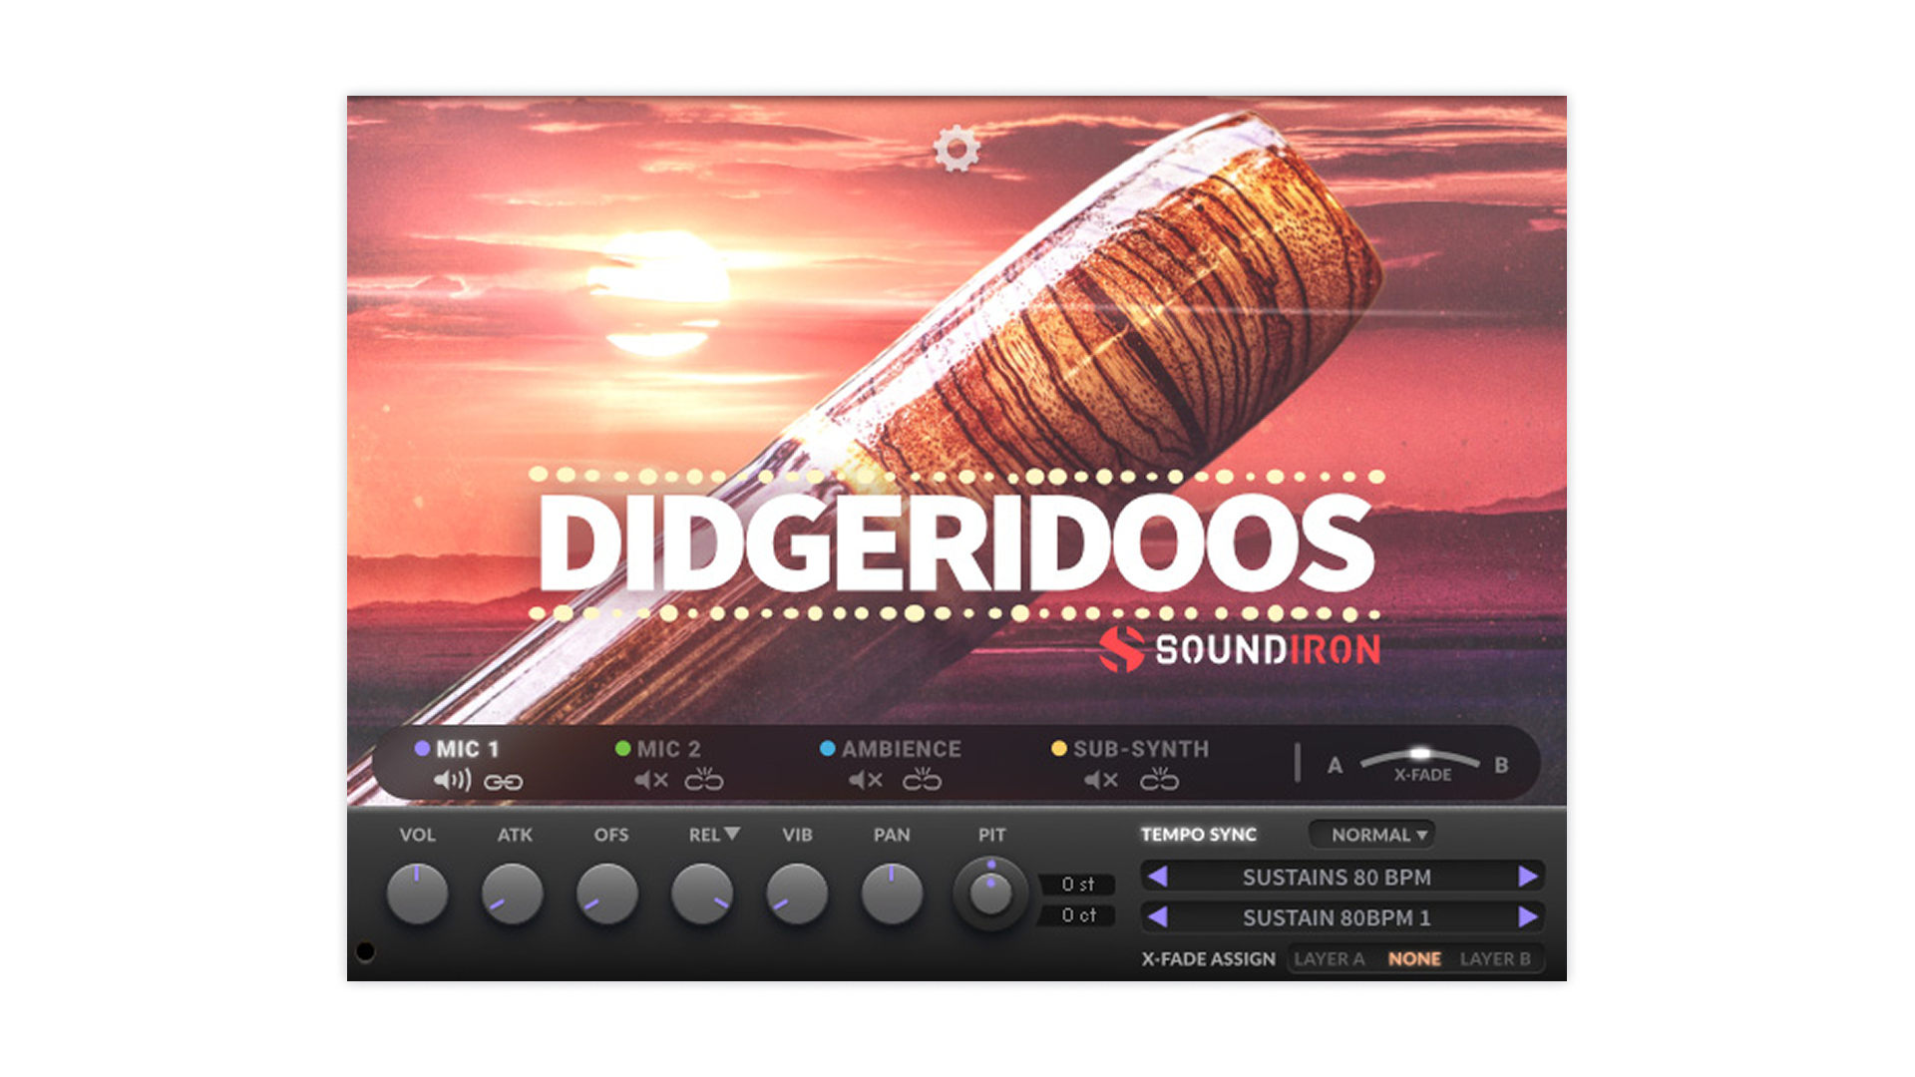
Task: Click the Sub-Synth unlinked chain icon
Action: (1159, 780)
